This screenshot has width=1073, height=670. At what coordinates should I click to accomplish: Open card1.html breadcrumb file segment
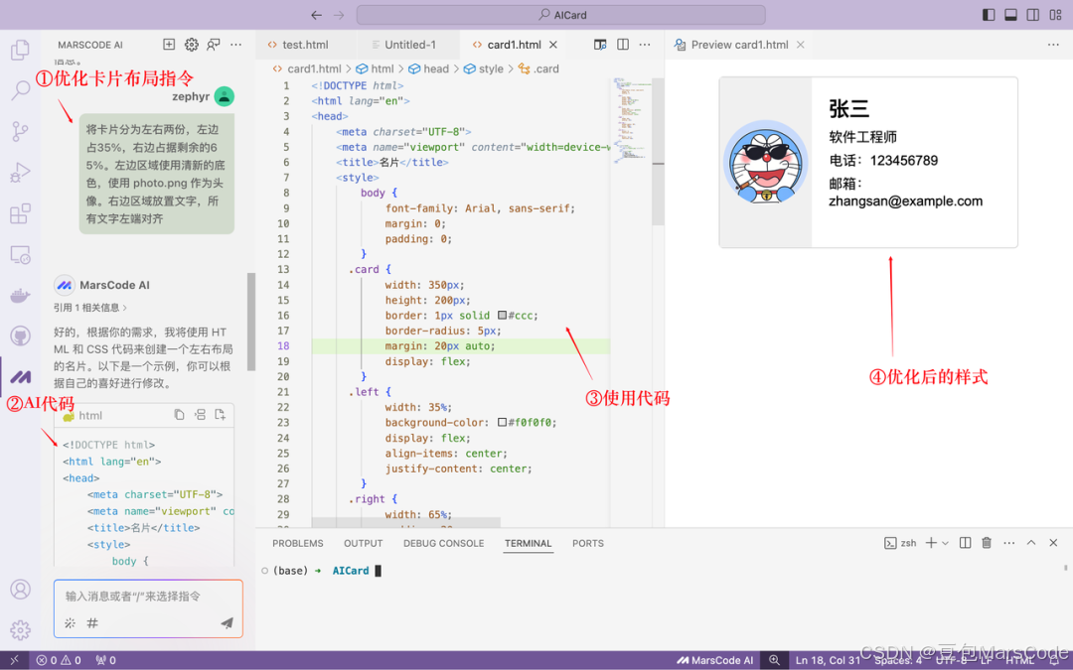(307, 68)
